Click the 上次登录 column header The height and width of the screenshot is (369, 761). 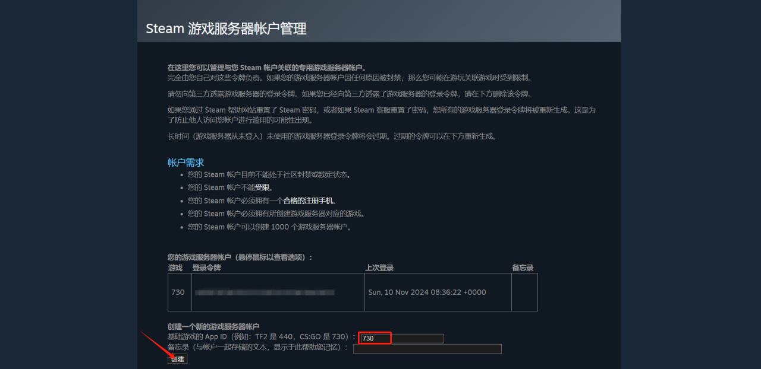[x=379, y=268]
